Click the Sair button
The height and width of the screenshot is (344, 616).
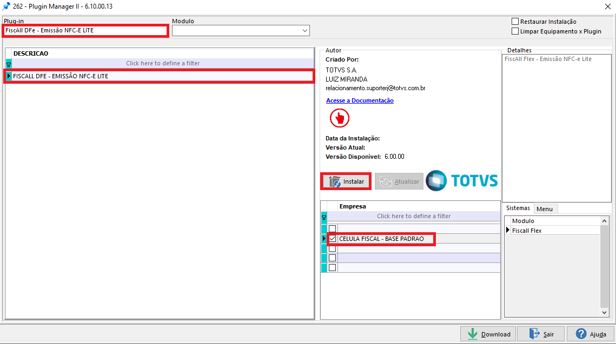click(541, 334)
